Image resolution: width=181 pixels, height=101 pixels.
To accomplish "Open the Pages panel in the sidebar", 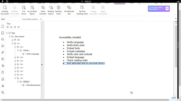I will tap(3, 33).
